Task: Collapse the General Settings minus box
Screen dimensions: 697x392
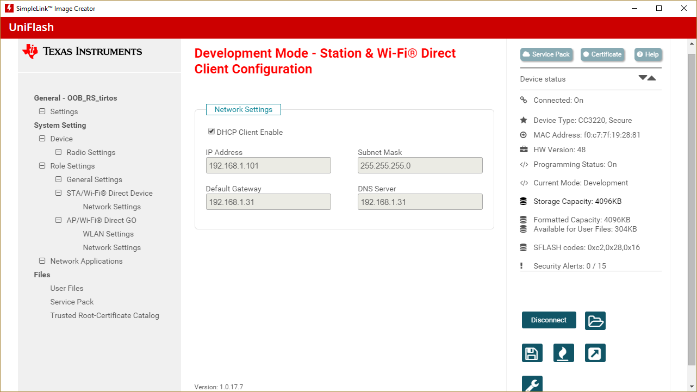Action: pos(58,179)
